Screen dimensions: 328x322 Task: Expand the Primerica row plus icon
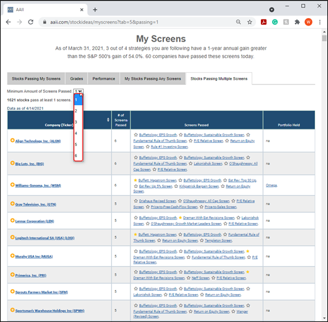coord(12,275)
